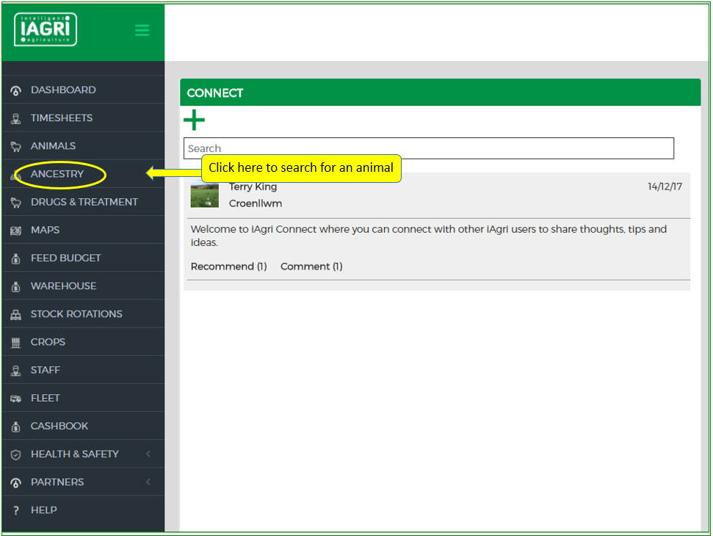Click the Dashboard gauge icon
This screenshot has width=713, height=536.
coord(16,90)
